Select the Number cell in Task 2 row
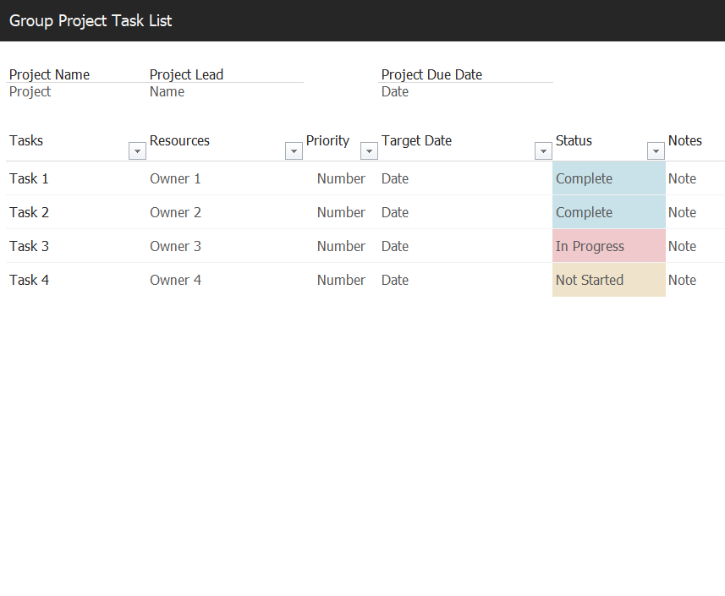Viewport: 725px width, 596px height. pos(341,212)
